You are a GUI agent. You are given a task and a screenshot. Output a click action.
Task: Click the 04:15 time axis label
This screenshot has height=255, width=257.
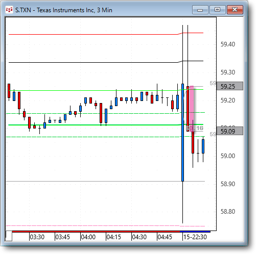click(114, 237)
